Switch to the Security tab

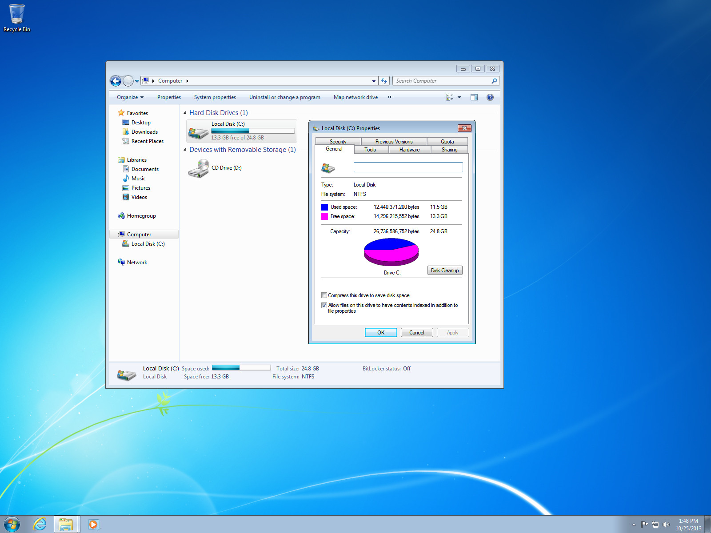click(338, 142)
